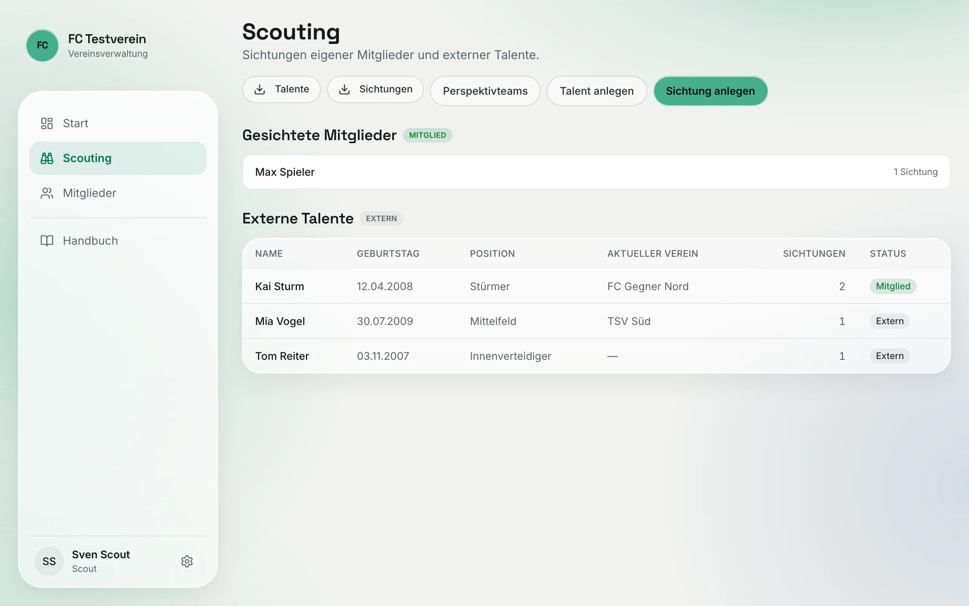Click download icon on Sichtungen button
Image resolution: width=969 pixels, height=606 pixels.
(x=344, y=89)
